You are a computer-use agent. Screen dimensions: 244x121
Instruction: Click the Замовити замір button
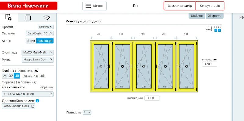pos(180,6)
